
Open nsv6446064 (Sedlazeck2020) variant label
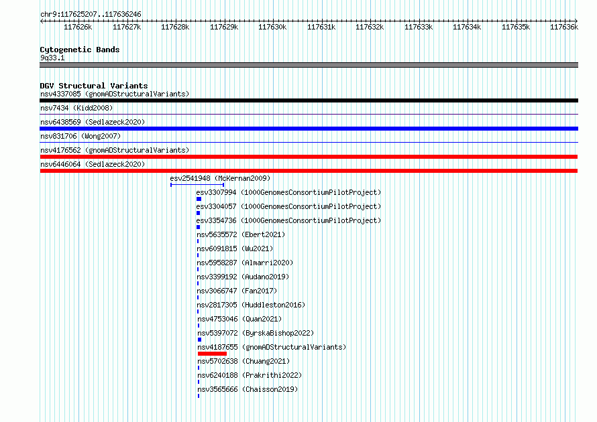click(93, 164)
